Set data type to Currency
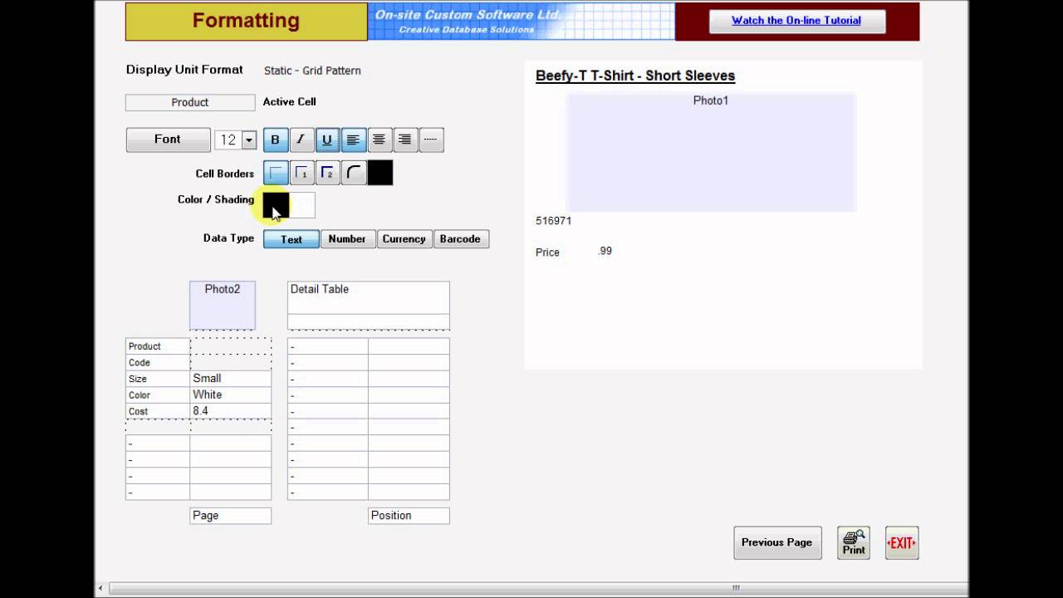The height and width of the screenshot is (598, 1063). point(404,239)
